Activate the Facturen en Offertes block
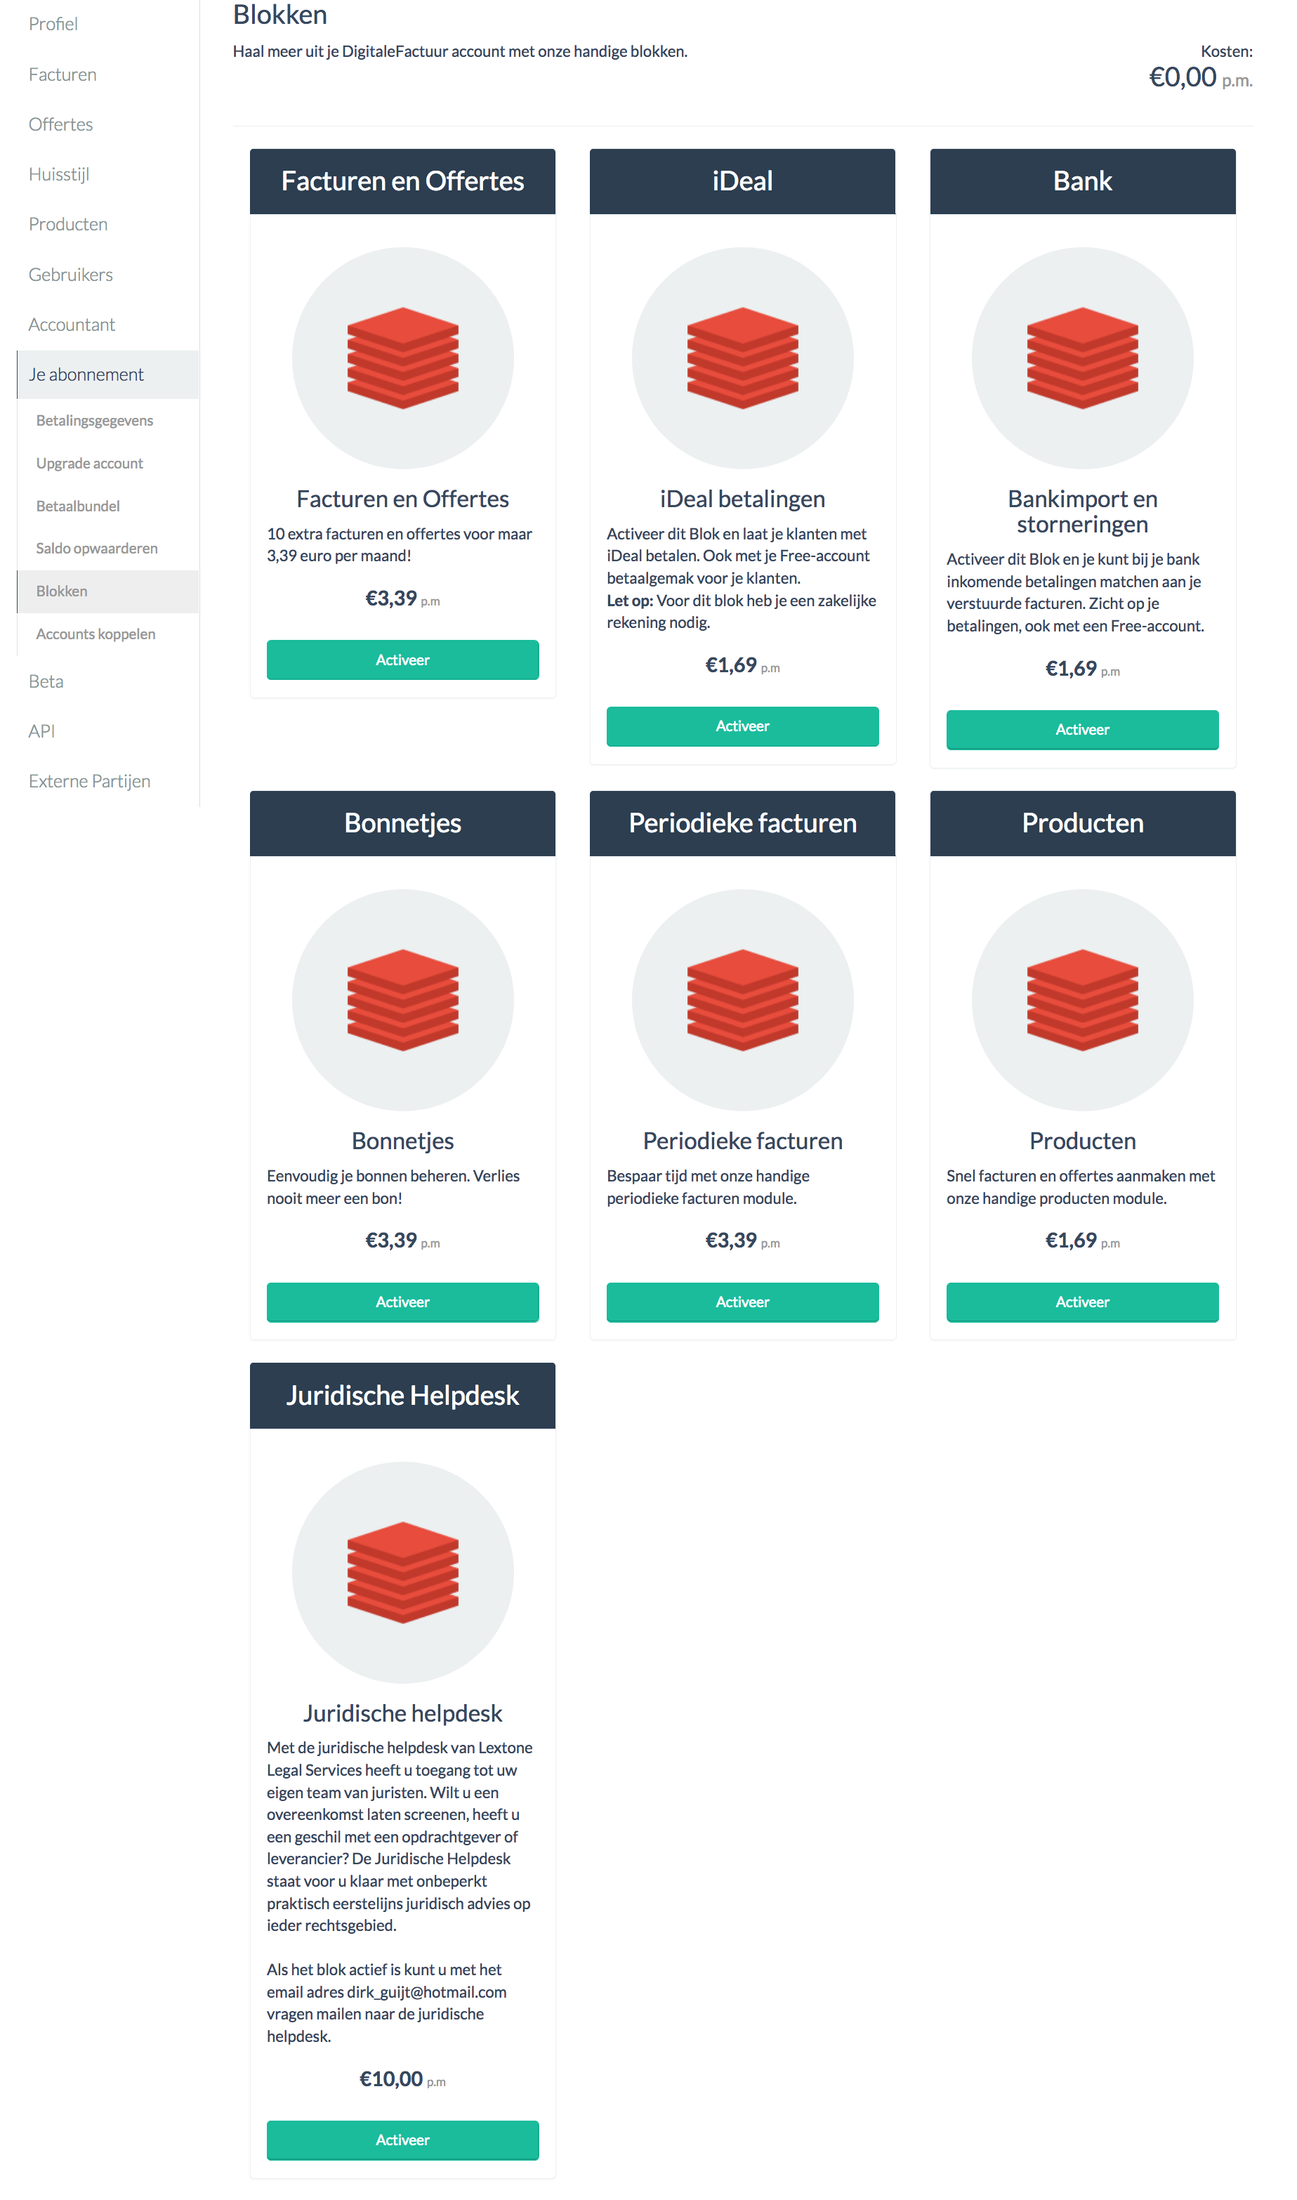The height and width of the screenshot is (2200, 1297). point(402,660)
